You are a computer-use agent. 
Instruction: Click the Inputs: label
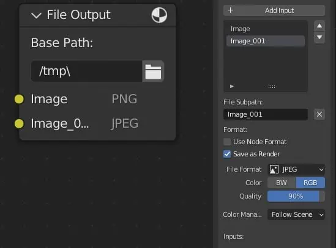tap(233, 236)
